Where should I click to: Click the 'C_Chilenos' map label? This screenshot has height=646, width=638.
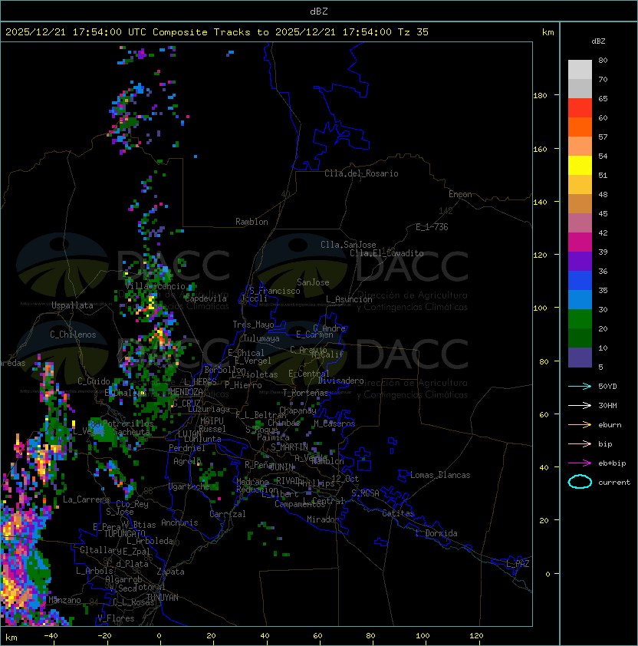tap(73, 335)
